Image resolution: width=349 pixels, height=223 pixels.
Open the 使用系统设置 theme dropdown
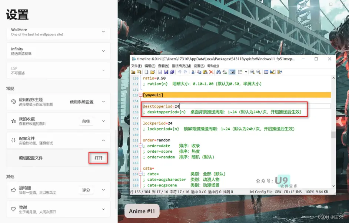click(82, 102)
